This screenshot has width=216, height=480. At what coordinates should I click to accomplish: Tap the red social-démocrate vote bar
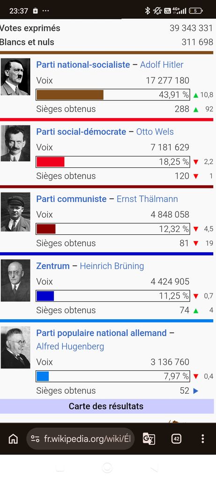click(51, 162)
